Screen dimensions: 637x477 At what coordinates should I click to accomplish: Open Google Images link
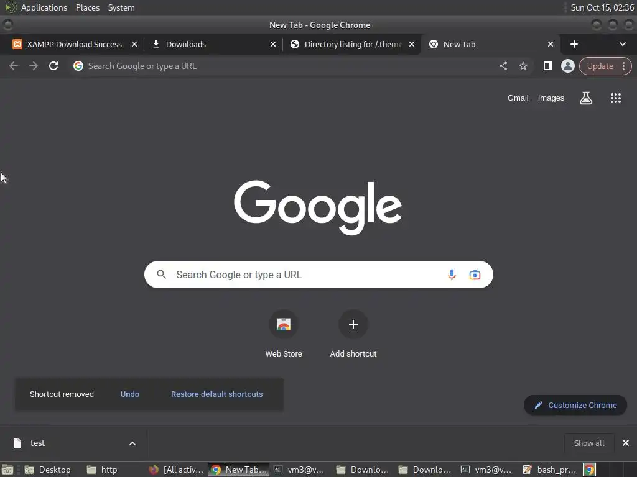pyautogui.click(x=551, y=98)
